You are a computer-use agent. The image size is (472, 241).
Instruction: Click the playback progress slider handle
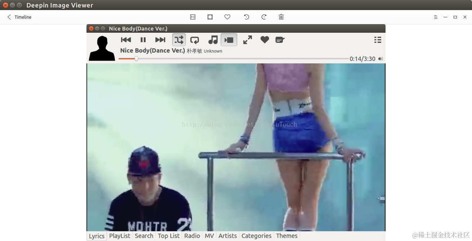click(x=137, y=59)
